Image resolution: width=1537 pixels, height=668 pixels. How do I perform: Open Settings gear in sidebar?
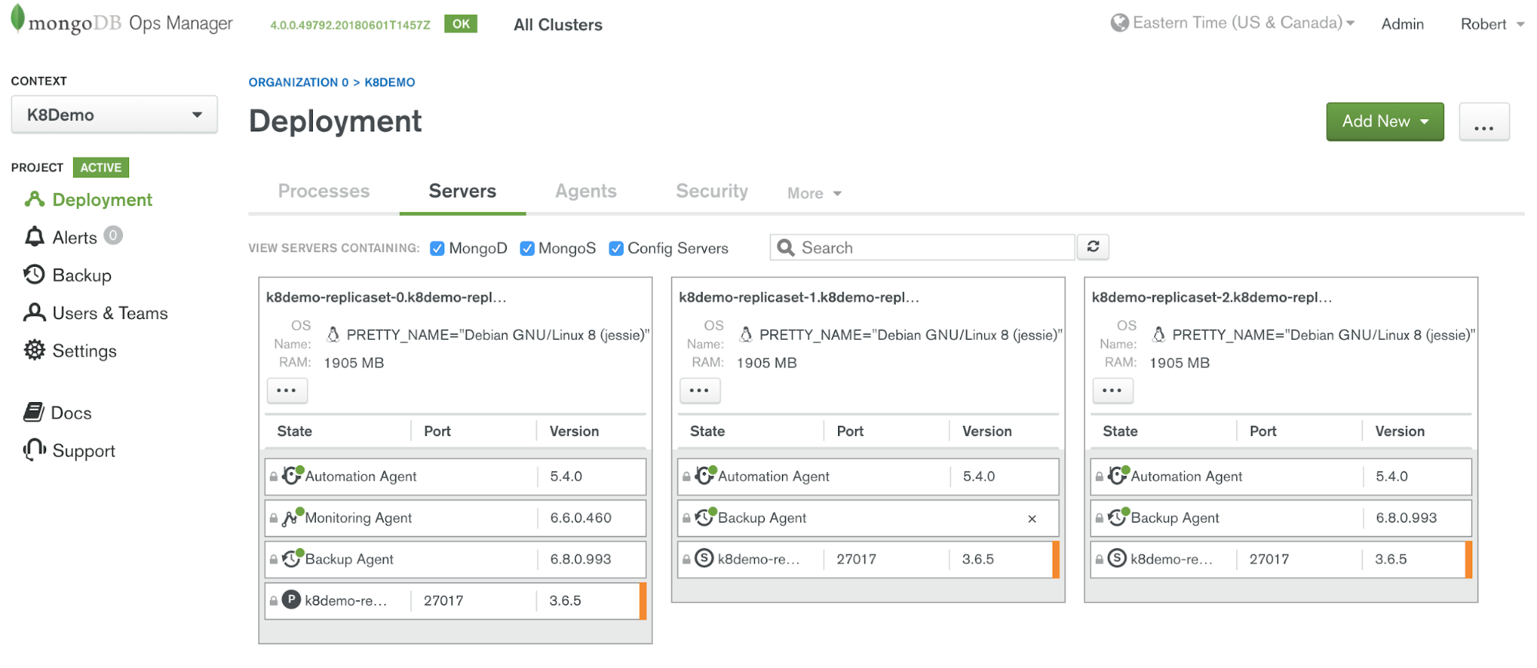coord(35,351)
